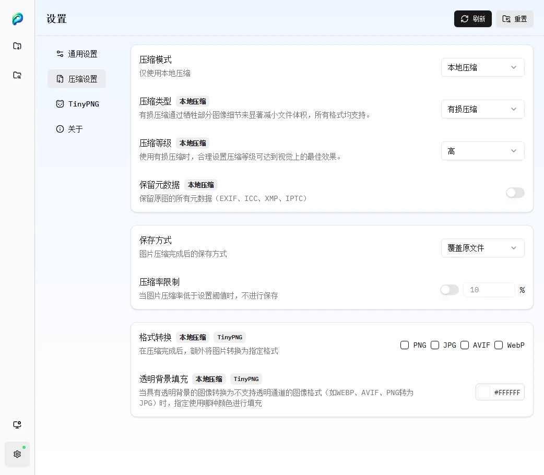The height and width of the screenshot is (475, 544).
Task: Tick the WebP format checkbox
Action: tap(499, 345)
